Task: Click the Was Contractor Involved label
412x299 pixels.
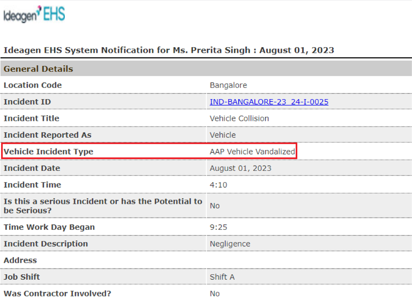Action: [x=57, y=294]
